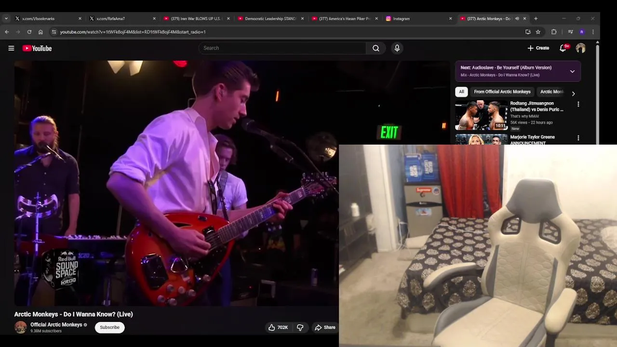Click the browser address bar URL
Viewport: 617px width, 347px height.
pos(133,32)
